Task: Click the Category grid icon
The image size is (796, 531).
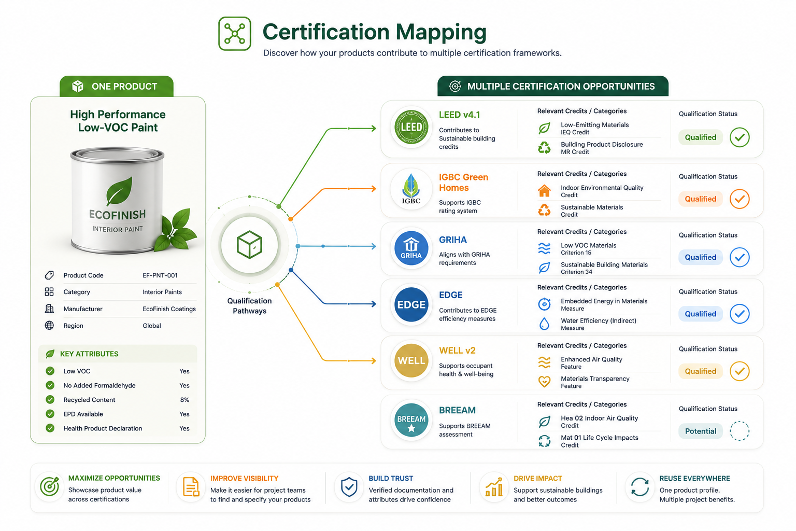Action: click(x=49, y=292)
